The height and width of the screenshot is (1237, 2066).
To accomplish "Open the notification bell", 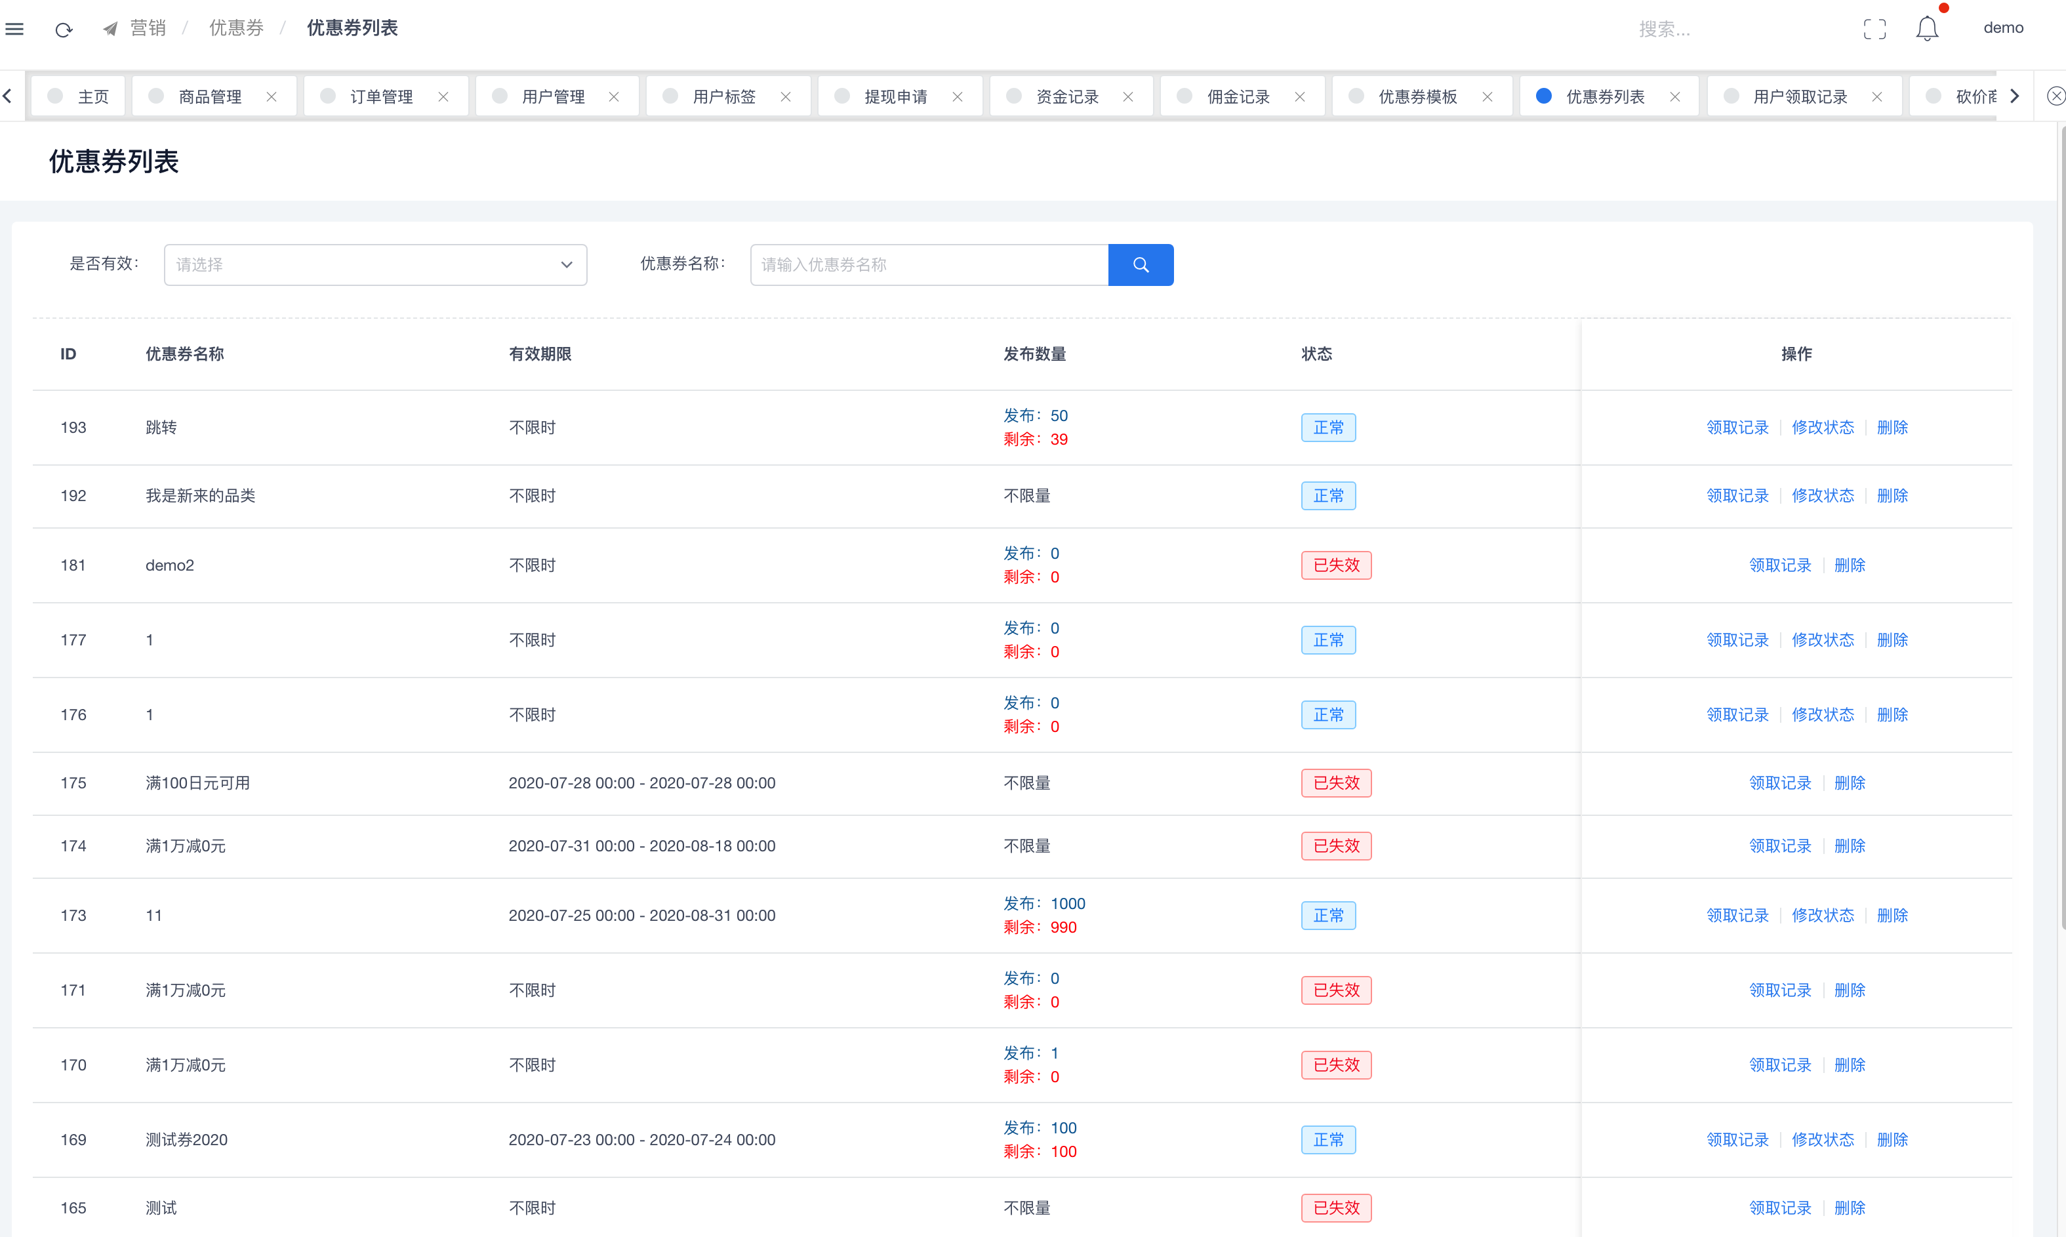I will click(x=1927, y=29).
